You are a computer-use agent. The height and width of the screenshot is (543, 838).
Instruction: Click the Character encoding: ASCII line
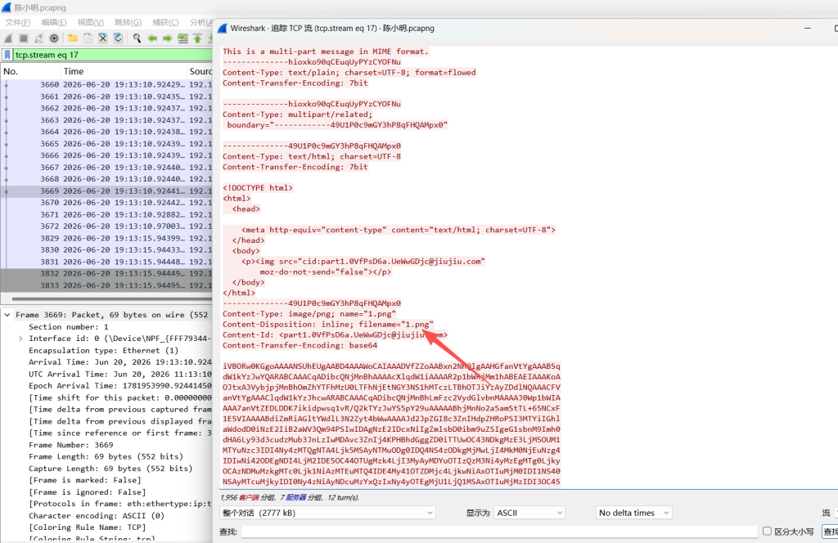click(97, 515)
